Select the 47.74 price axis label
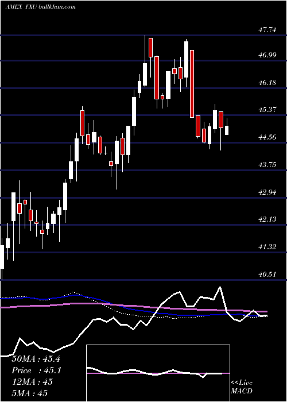This screenshot has width=287, height=402. (267, 30)
